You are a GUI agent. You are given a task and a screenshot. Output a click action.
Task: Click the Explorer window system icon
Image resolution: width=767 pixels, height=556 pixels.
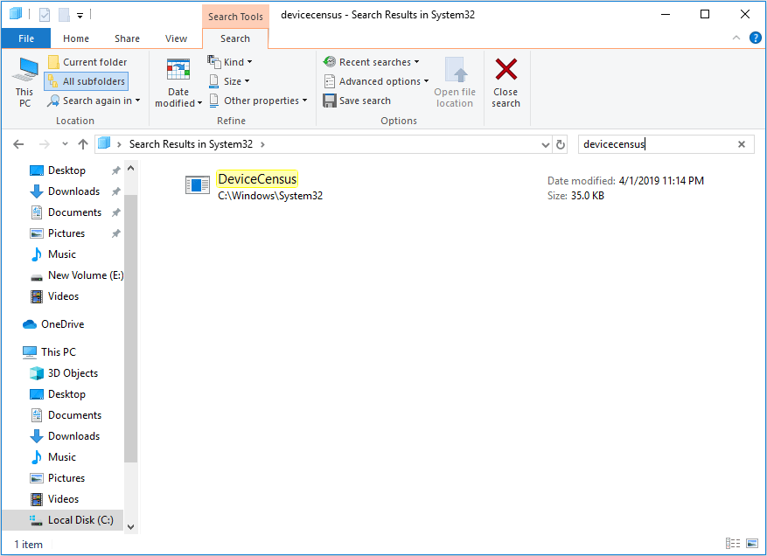point(15,14)
